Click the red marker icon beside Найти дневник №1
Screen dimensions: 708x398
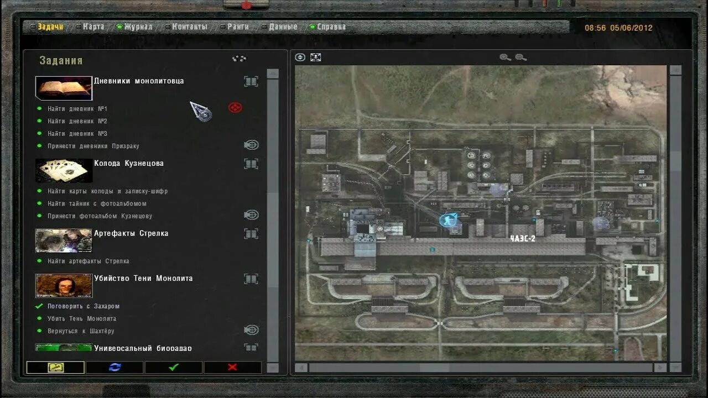tap(235, 107)
